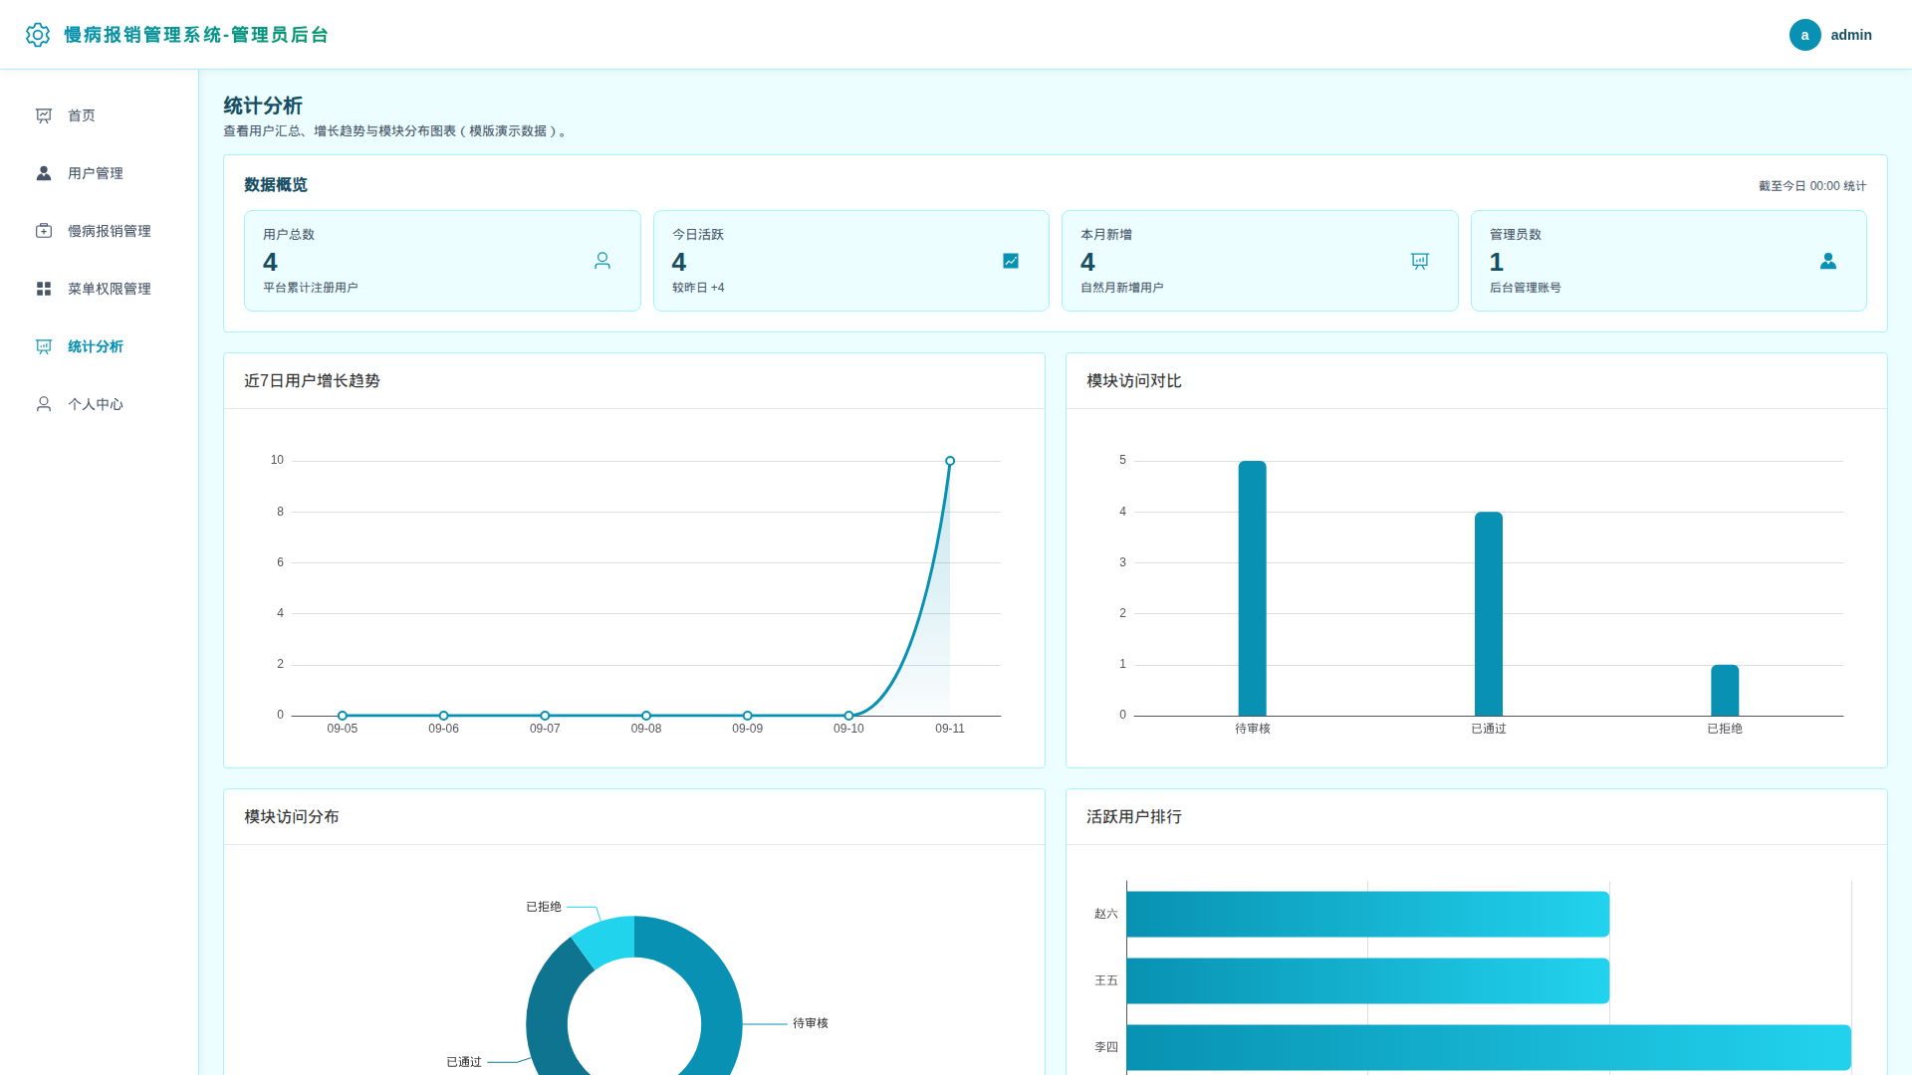Viewport: 1912px width, 1075px height.
Task: Select the 统计分析 menu item
Action: (x=100, y=346)
